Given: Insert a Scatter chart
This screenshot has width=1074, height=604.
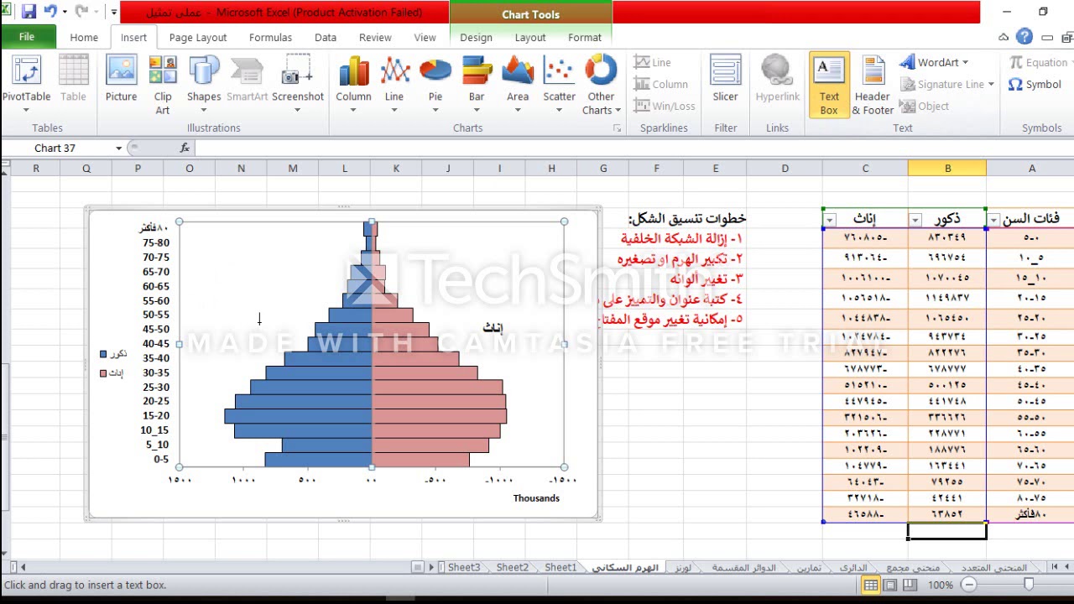Looking at the screenshot, I should tap(559, 85).
